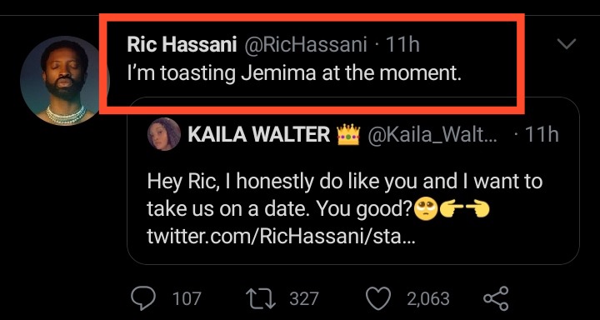Click the 107 replies count
Viewport: 600px width, 320px height.
[x=187, y=298]
